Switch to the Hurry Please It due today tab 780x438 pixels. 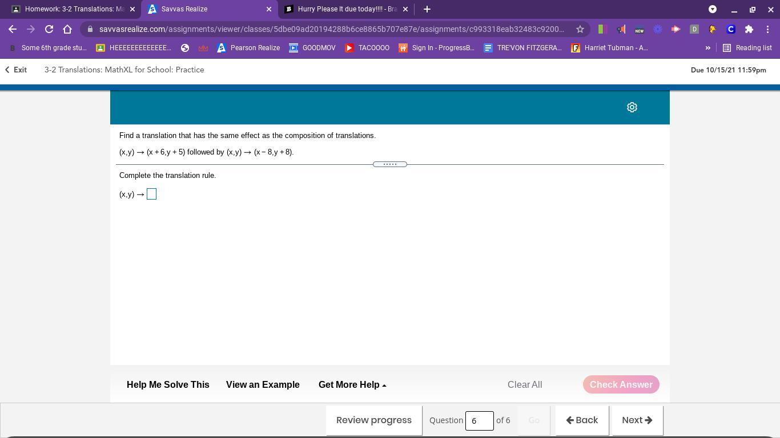(346, 9)
